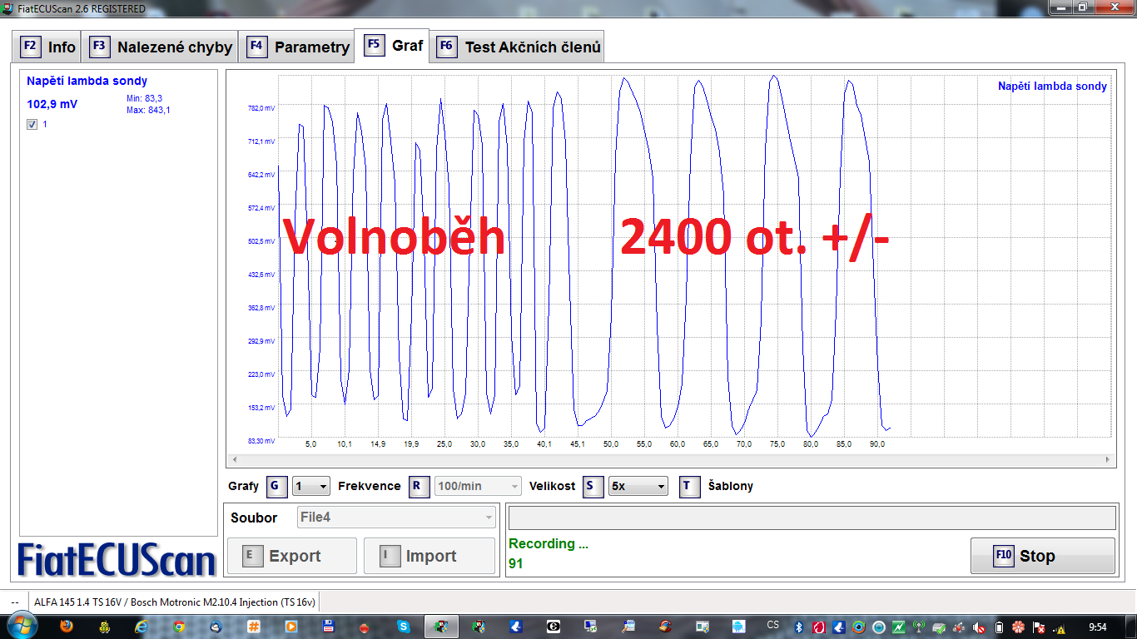Click the muted volume icon in the system tray
Viewport: 1137px width, 639px height.
point(979,627)
